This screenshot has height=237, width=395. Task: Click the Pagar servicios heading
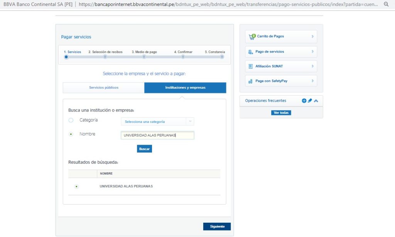point(76,37)
